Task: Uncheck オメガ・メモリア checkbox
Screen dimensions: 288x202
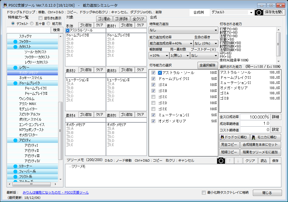Action: [x=153, y=121]
